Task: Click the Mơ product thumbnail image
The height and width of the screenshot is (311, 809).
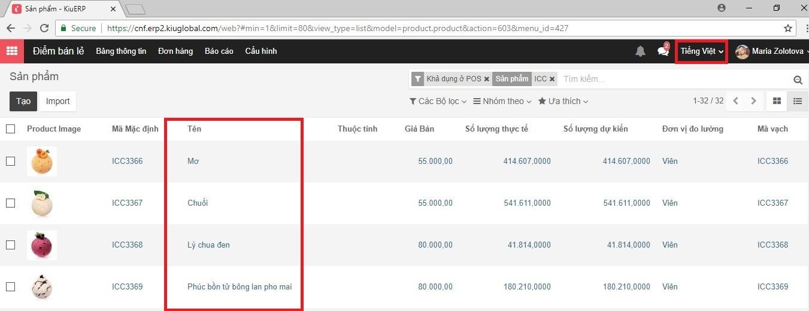Action: click(x=42, y=161)
